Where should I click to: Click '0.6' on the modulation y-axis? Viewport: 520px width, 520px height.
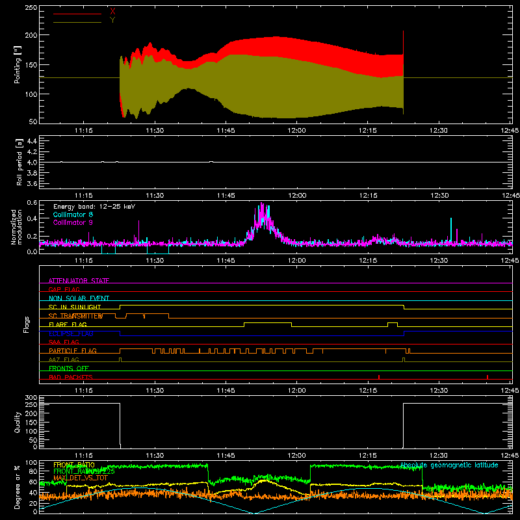[x=32, y=202]
